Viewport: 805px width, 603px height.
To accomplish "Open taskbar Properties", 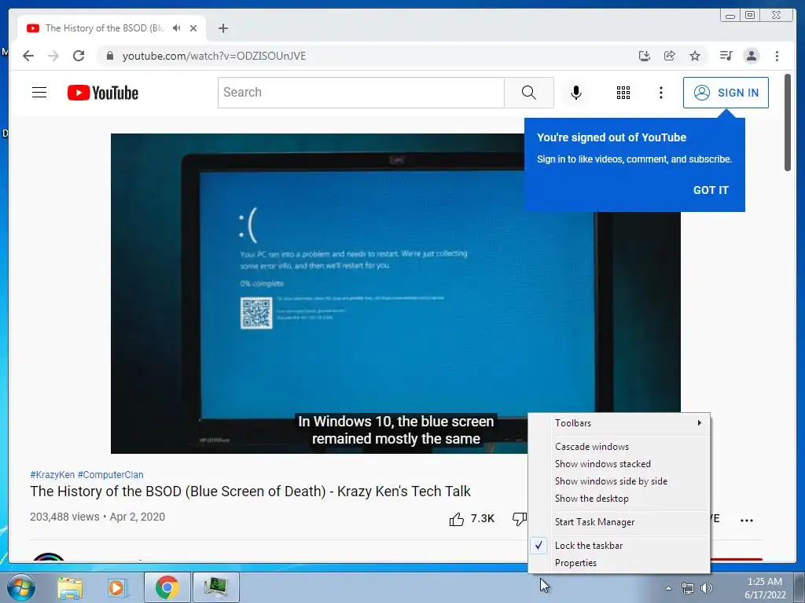I will 619,563.
